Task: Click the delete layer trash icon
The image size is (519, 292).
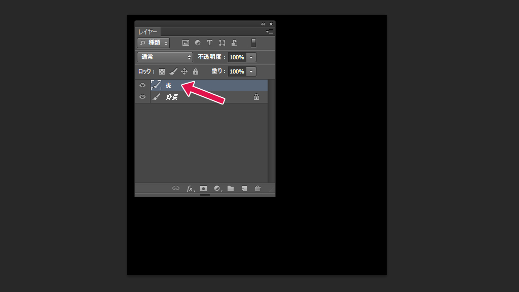Action: pyautogui.click(x=257, y=189)
